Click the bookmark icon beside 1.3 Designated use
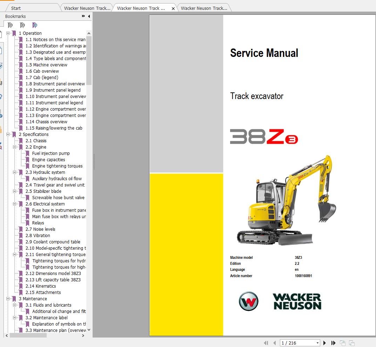This screenshot has width=376, height=347. pyautogui.click(x=21, y=52)
